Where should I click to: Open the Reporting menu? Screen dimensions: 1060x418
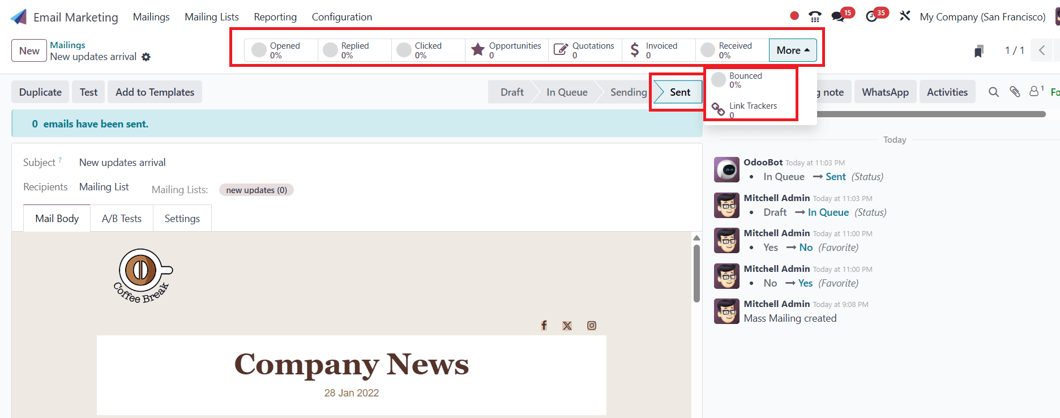[x=275, y=17]
